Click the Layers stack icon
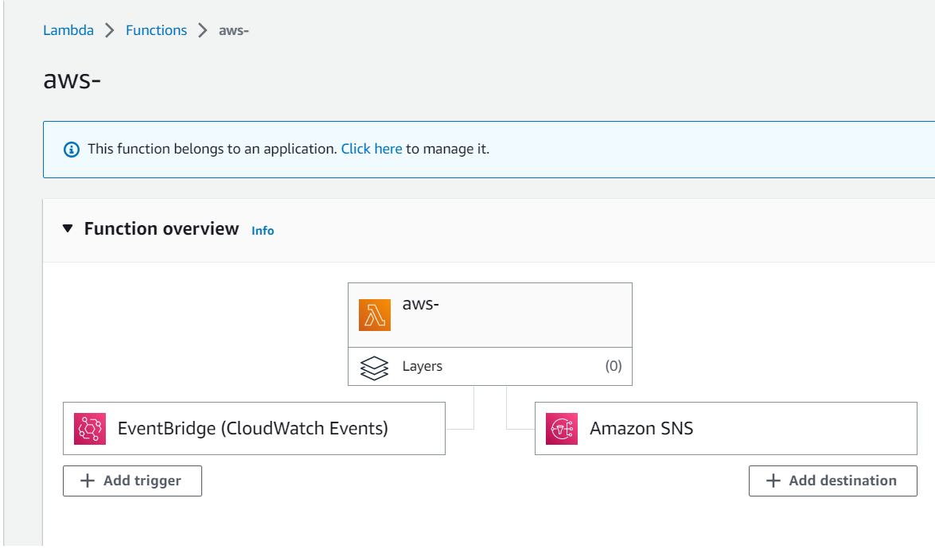 point(375,367)
